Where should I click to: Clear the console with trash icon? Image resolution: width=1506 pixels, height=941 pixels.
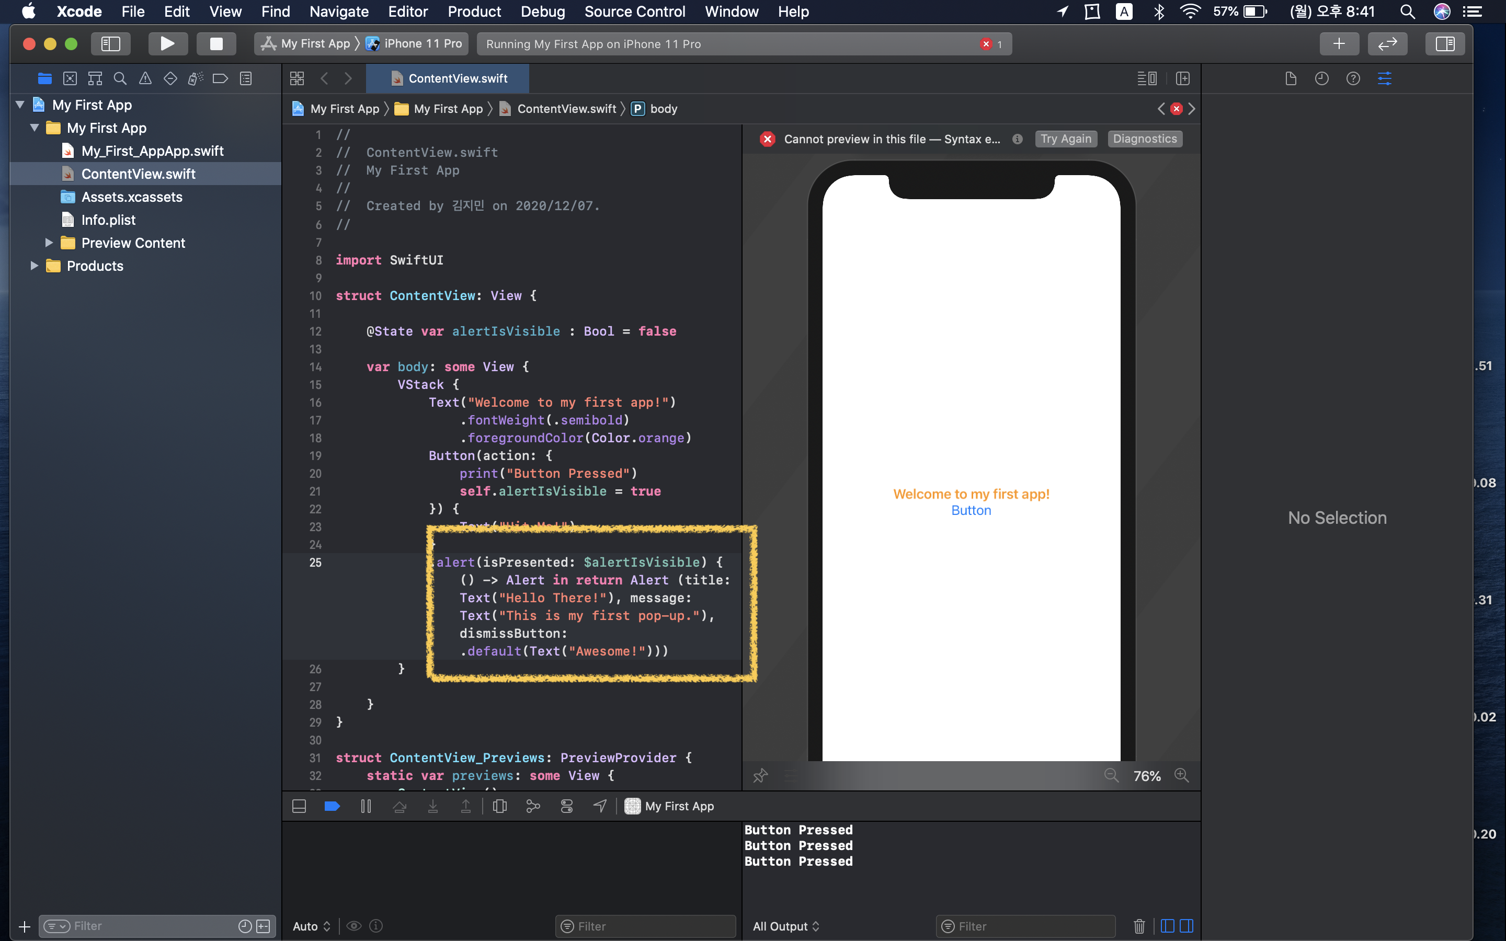(1139, 926)
